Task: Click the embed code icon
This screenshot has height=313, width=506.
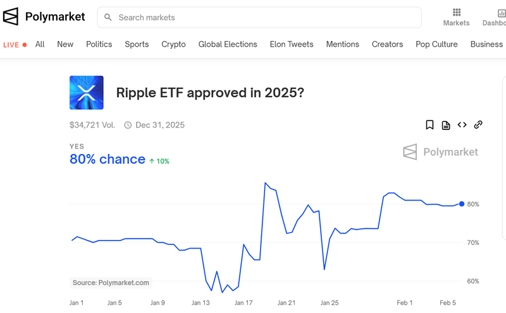Action: click(x=462, y=124)
